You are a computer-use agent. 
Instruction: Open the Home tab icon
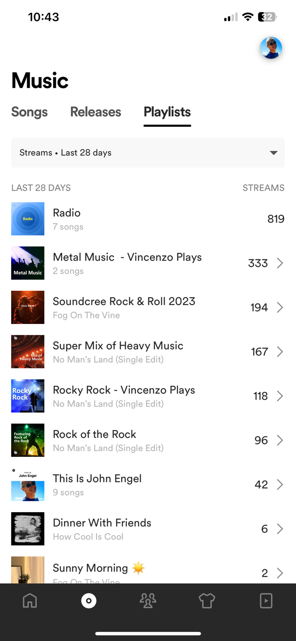[x=30, y=600]
